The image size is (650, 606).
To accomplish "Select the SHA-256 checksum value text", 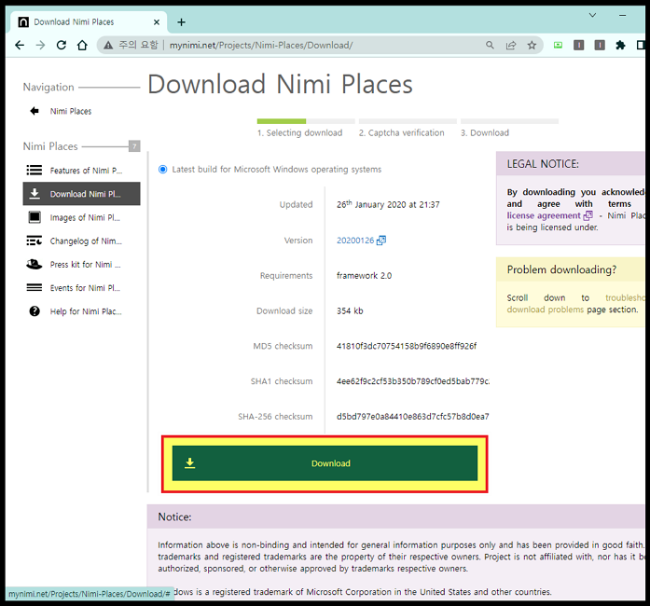I will [413, 417].
